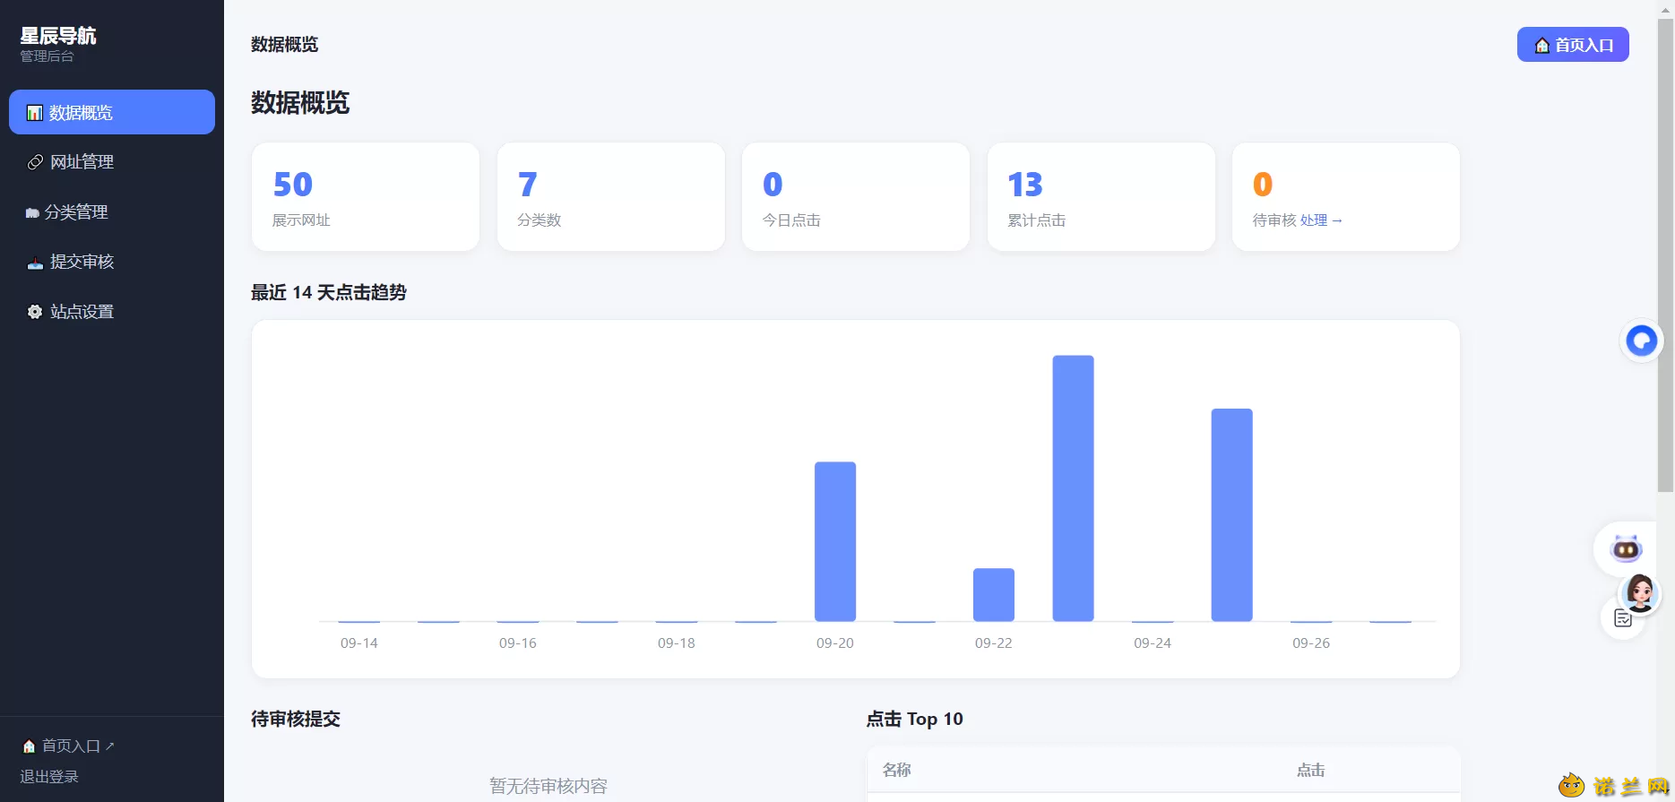The height and width of the screenshot is (802, 1675).
Task: Follow the 处理 → link in the 待审核 card
Action: click(1321, 220)
